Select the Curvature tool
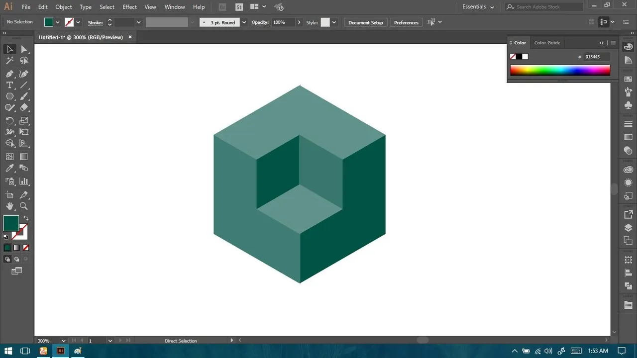The height and width of the screenshot is (358, 637). coord(24,74)
